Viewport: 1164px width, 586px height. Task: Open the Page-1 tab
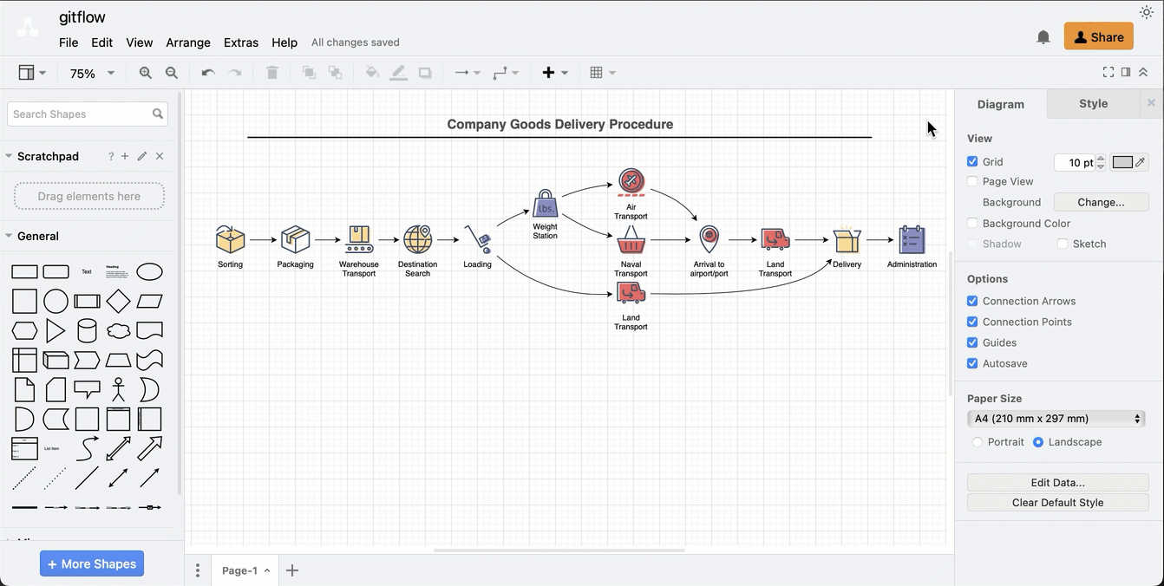coord(245,570)
